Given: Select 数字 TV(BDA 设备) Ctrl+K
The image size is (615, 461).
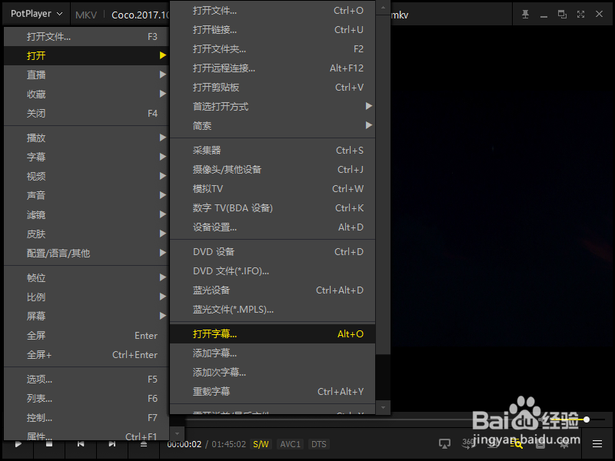Looking at the screenshot, I should point(273,207).
